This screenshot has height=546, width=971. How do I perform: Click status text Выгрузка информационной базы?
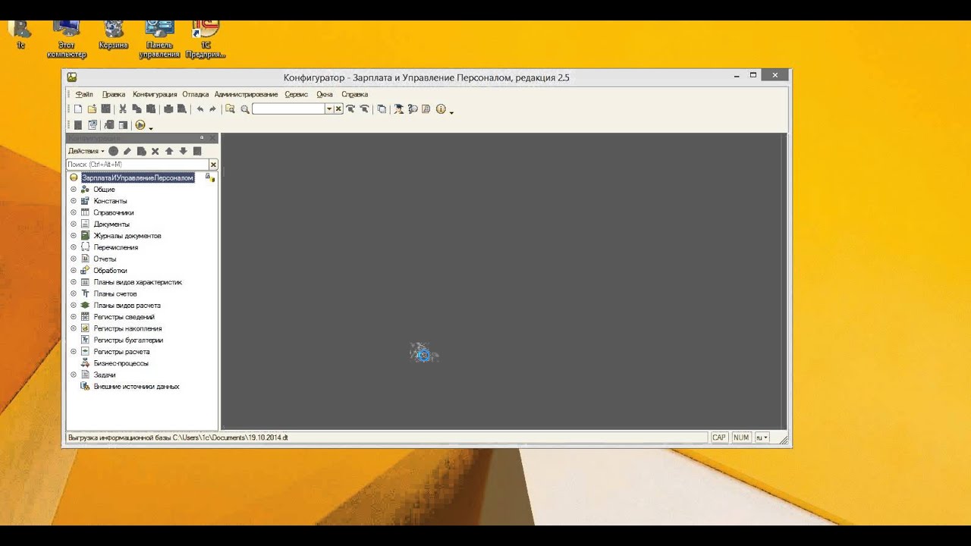pos(178,438)
